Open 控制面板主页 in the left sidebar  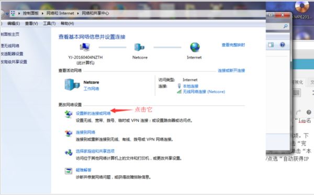(x=10, y=34)
